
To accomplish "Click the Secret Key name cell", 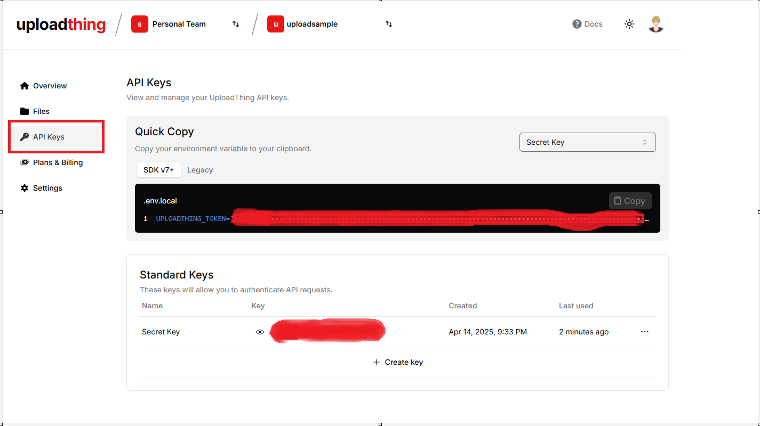I will pyautogui.click(x=161, y=332).
